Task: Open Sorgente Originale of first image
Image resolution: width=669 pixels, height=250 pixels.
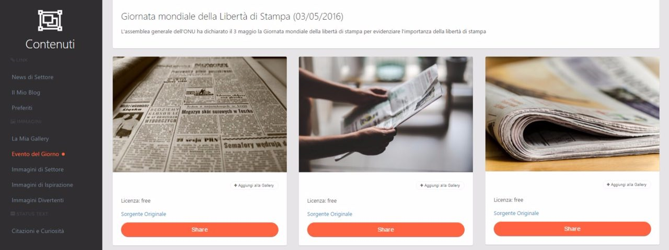Action: coord(144,214)
